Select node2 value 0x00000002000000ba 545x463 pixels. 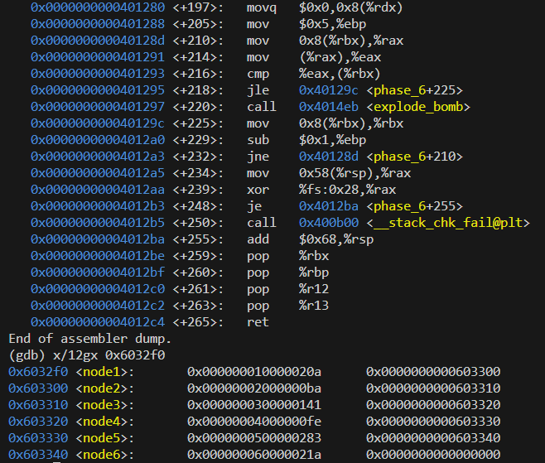[x=254, y=388]
